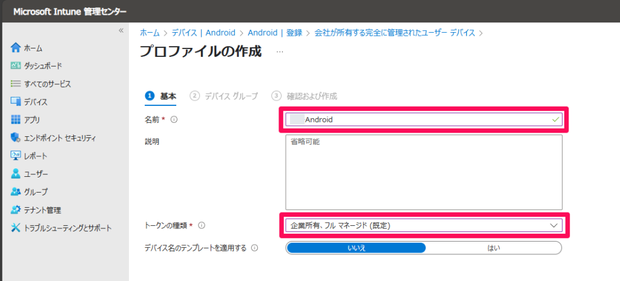The height and width of the screenshot is (281, 620).
Task: Click the 名前 text input field
Action: coord(424,120)
